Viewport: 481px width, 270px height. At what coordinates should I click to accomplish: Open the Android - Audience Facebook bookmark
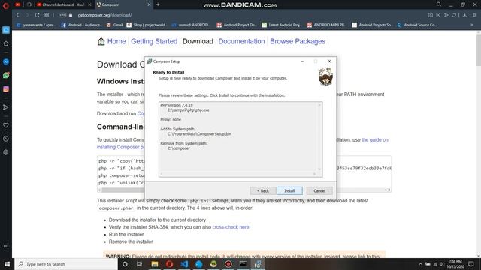[82, 25]
